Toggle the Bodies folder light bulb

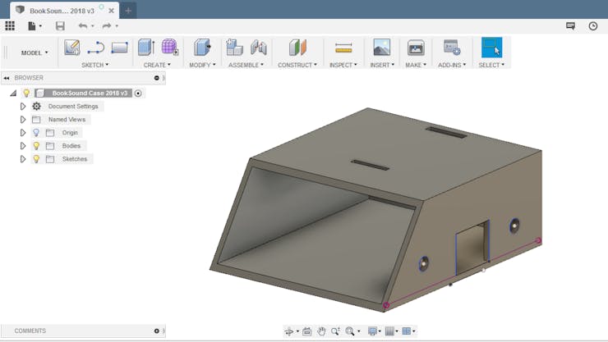click(36, 146)
